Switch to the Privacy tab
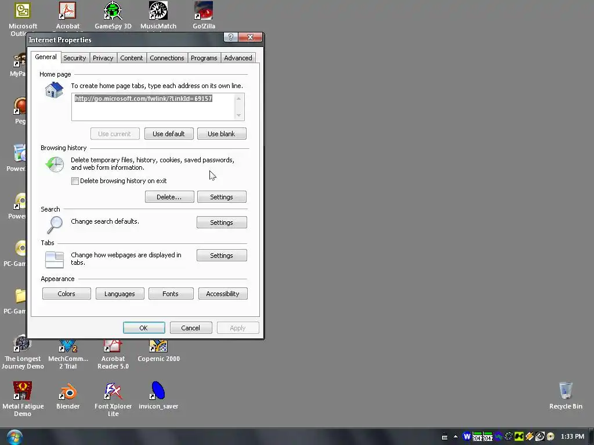The width and height of the screenshot is (594, 445). click(x=103, y=58)
